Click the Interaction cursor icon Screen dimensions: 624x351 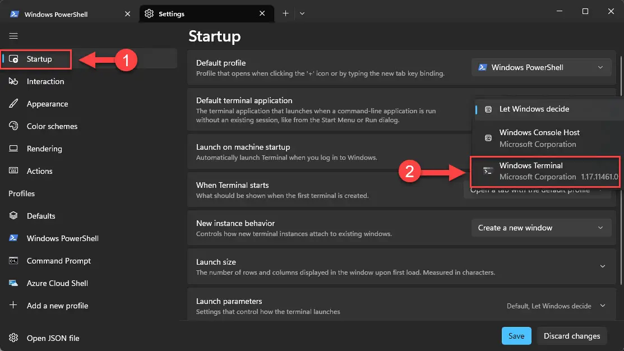click(13, 81)
